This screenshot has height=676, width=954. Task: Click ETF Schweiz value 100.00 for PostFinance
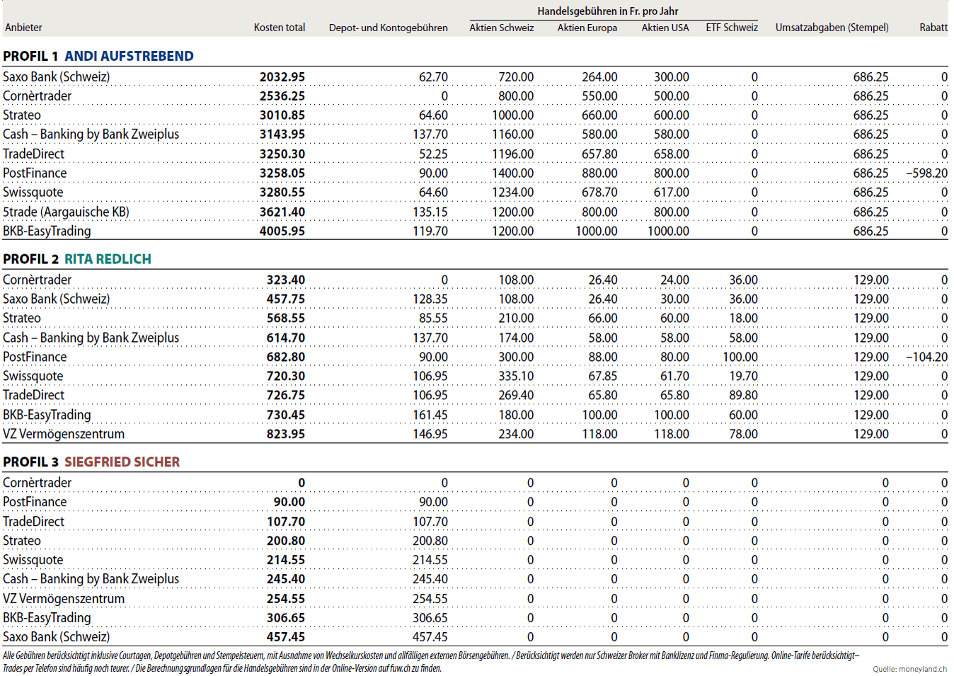pos(740,357)
